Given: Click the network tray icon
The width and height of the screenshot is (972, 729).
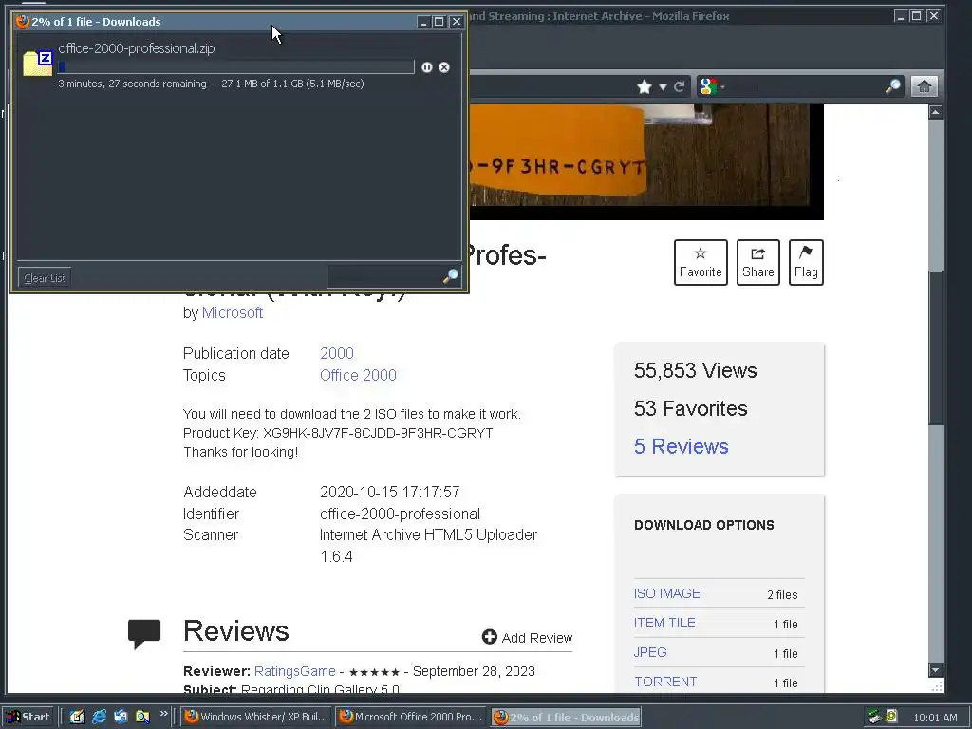Looking at the screenshot, I should (874, 716).
